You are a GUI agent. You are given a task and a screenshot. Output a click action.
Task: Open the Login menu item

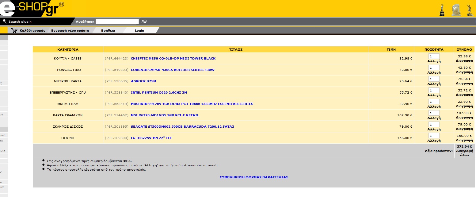(139, 30)
